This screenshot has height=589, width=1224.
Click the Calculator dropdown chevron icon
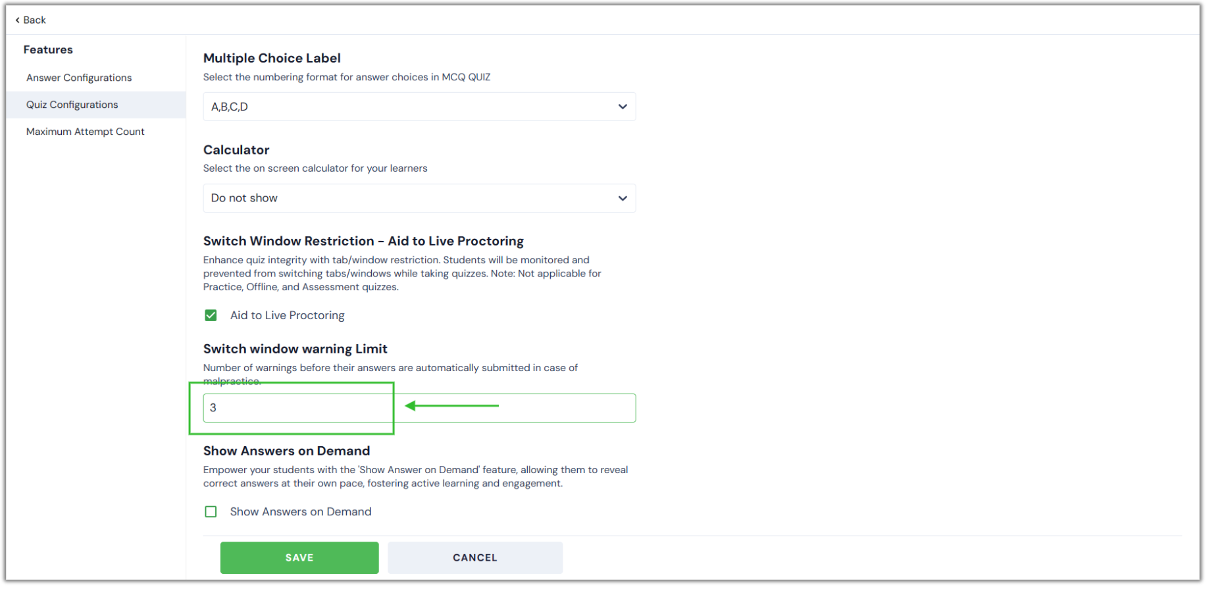click(x=622, y=197)
